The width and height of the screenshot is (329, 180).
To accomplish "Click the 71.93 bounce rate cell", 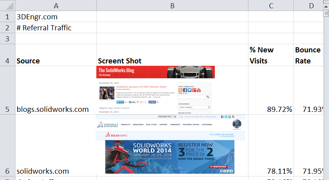I will pyautogui.click(x=308, y=90).
